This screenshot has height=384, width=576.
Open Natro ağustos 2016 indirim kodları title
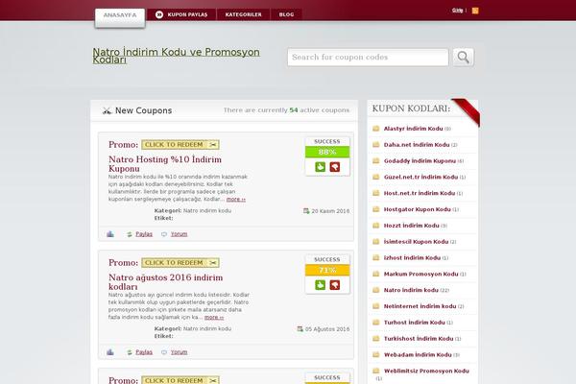(x=166, y=282)
